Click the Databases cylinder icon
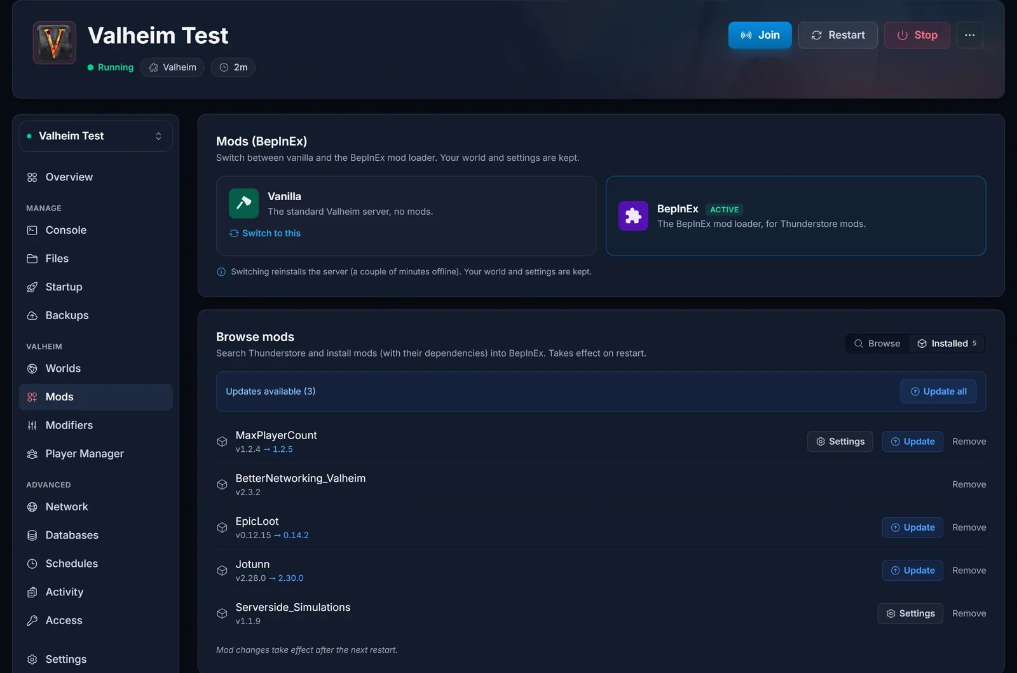Viewport: 1017px width, 673px height. (32, 535)
